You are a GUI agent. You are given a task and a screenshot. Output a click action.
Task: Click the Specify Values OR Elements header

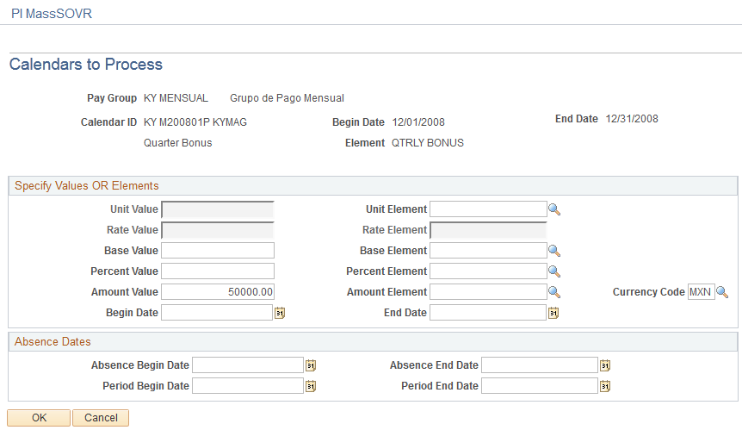point(87,185)
